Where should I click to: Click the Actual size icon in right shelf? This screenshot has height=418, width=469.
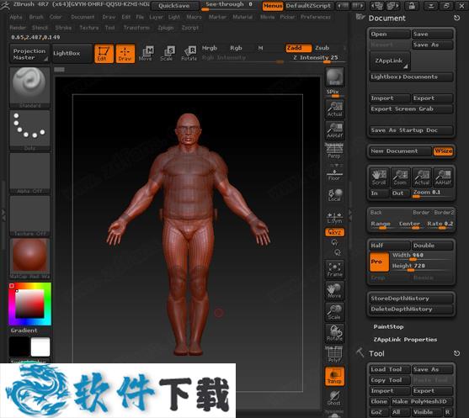(335, 109)
